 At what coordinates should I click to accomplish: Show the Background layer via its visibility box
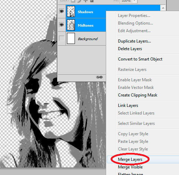pyautogui.click(x=61, y=38)
